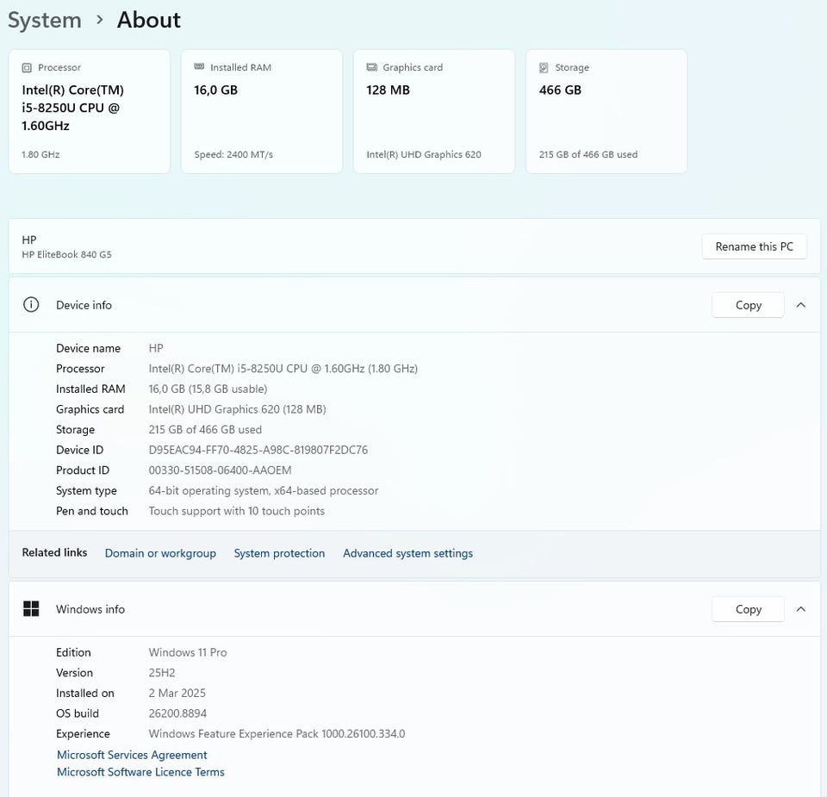Click Rename this PC button
This screenshot has height=797, width=827.
pyautogui.click(x=755, y=246)
